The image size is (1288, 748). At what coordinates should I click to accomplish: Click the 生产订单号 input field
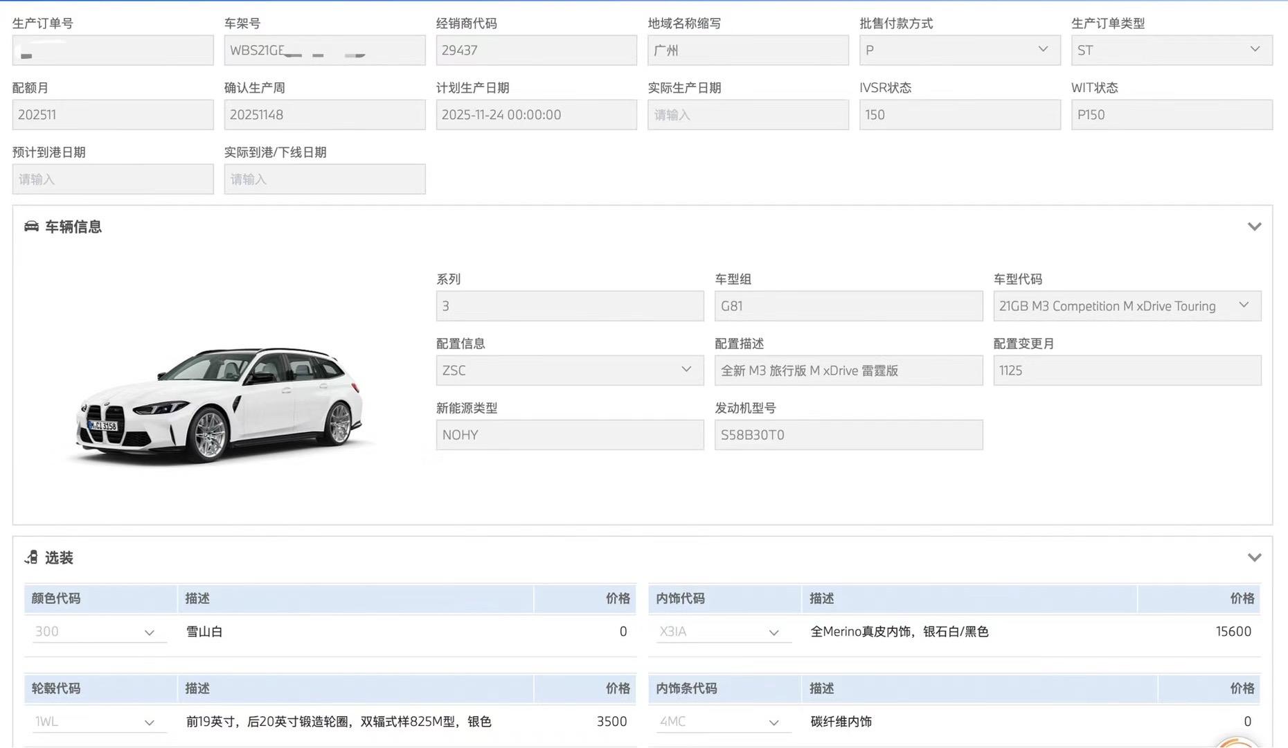113,50
